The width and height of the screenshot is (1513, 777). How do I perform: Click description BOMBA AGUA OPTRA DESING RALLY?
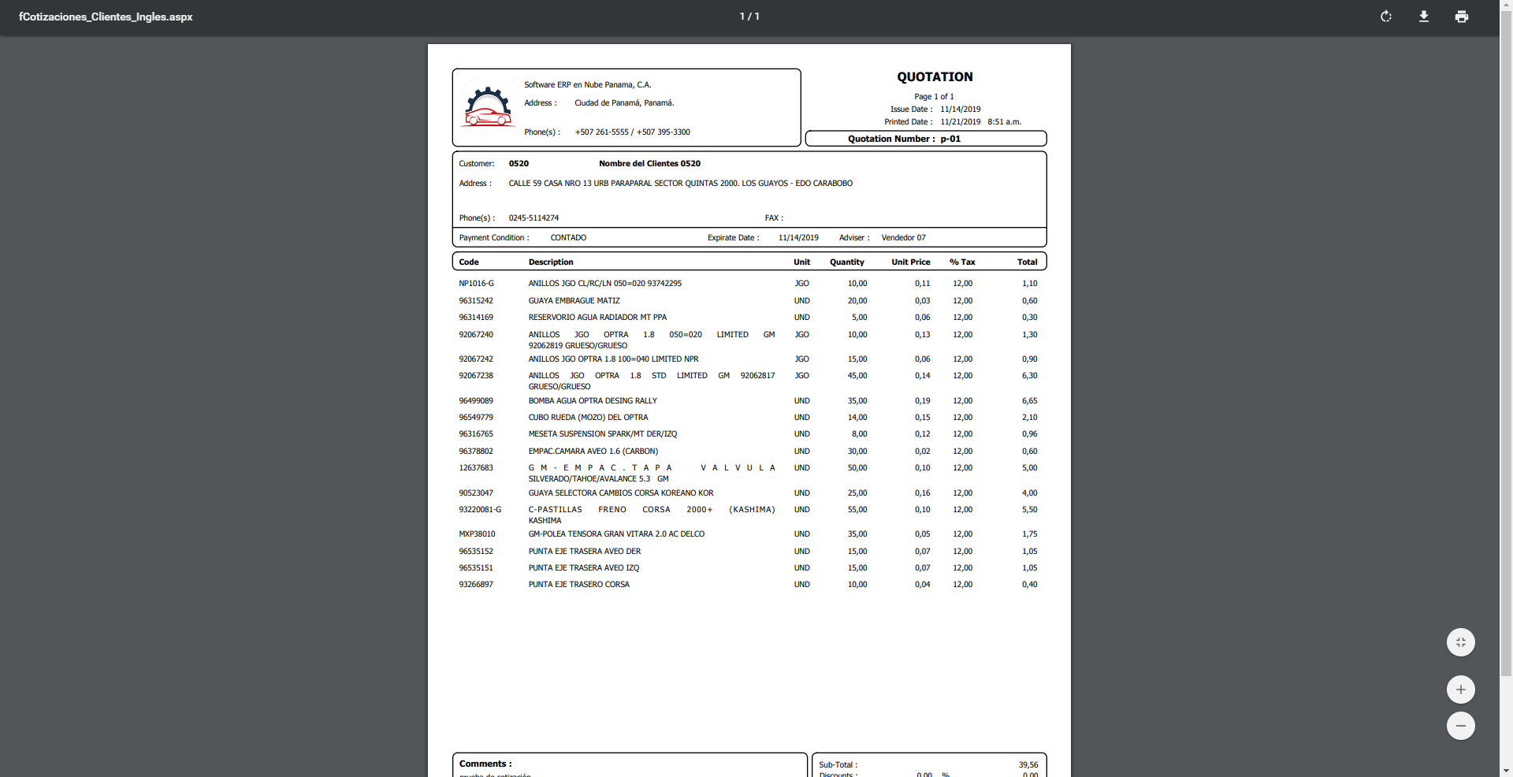click(593, 400)
